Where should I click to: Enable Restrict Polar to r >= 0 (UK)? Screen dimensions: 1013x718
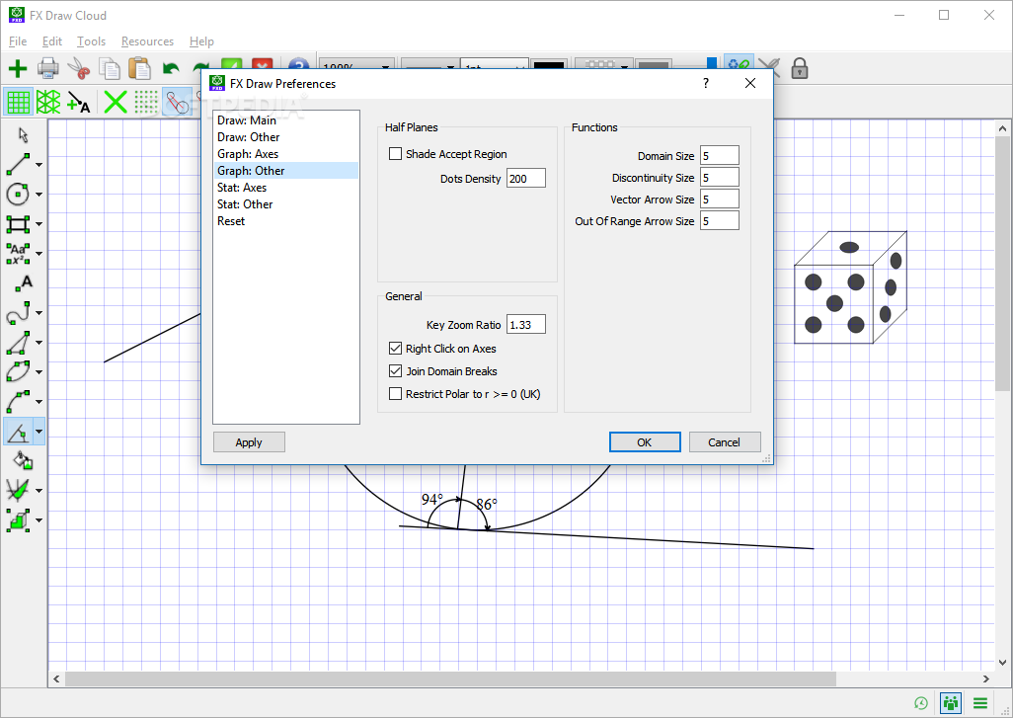[395, 394]
